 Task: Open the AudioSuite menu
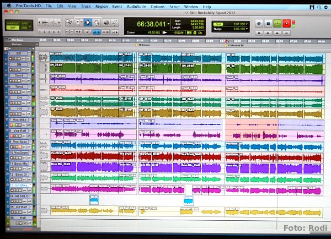(x=136, y=7)
